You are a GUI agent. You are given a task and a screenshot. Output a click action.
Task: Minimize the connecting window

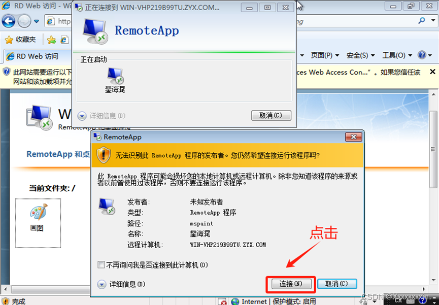[x=249, y=8]
